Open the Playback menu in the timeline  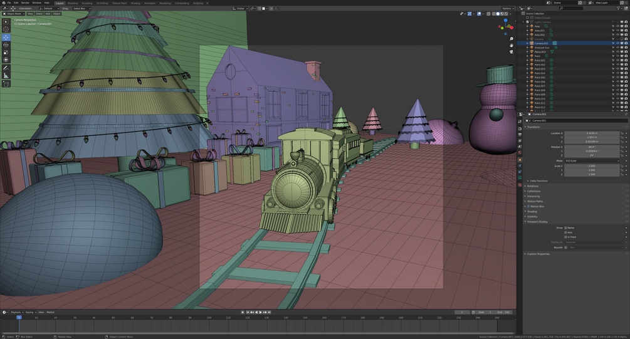tap(16, 312)
